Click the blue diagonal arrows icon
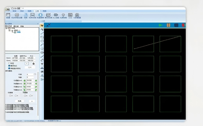 48,25
